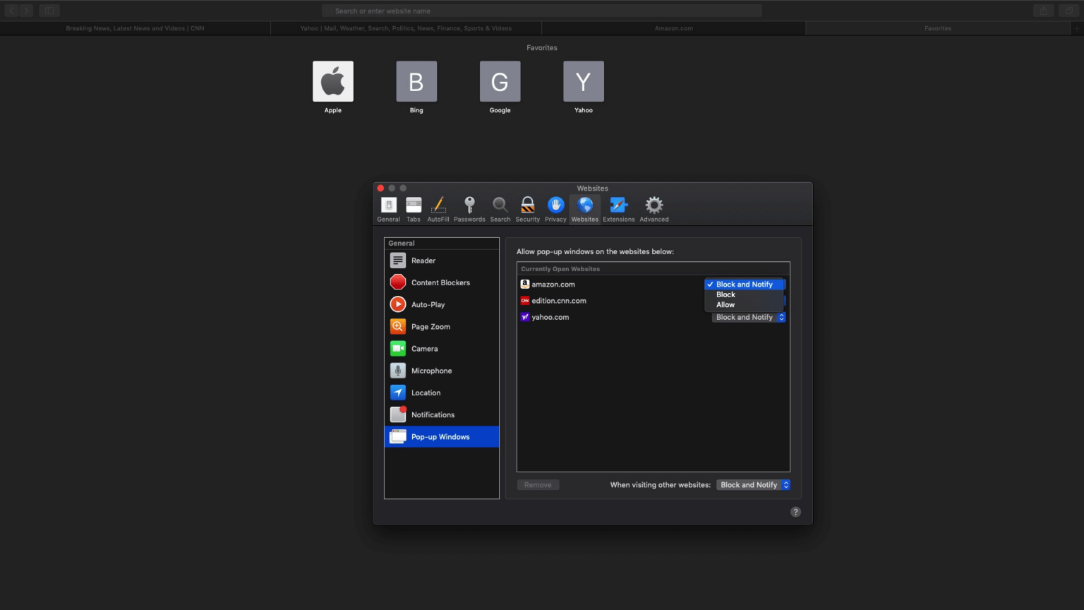
Task: Open Content Blockers settings
Action: pyautogui.click(x=441, y=282)
